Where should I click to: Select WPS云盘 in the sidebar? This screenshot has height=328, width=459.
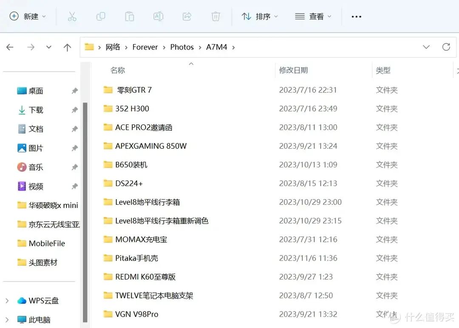click(38, 300)
